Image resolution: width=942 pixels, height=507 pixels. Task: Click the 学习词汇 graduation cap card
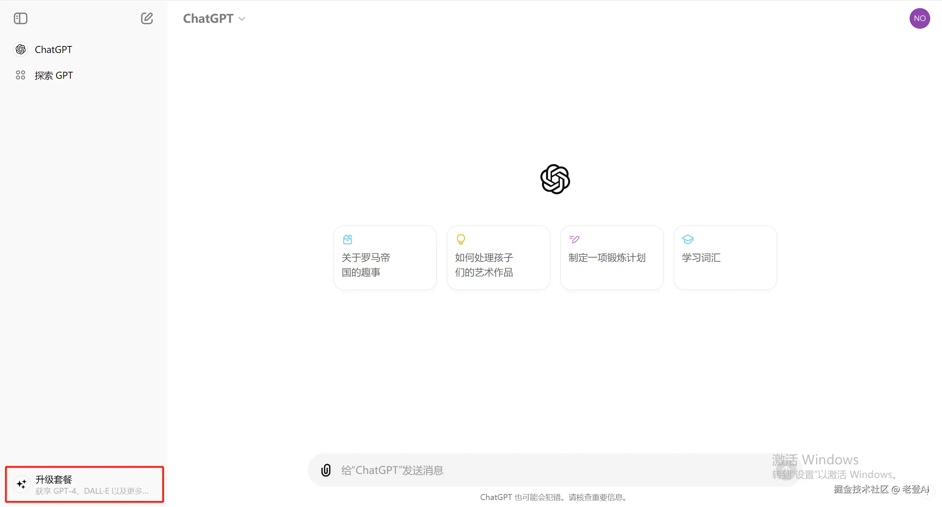[x=725, y=258]
